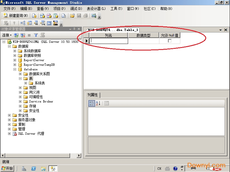Image resolution: width=230 pixels, height=172 pixels.
Task: Open the 工具 (Tools) menu
Action: [x=116, y=9]
